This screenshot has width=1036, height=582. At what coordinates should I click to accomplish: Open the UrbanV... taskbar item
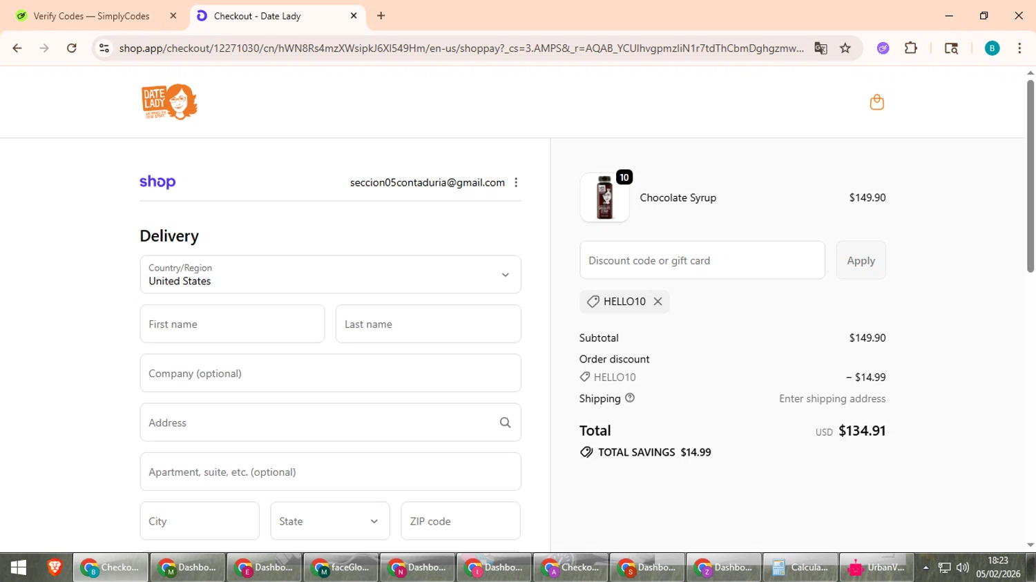point(877,568)
